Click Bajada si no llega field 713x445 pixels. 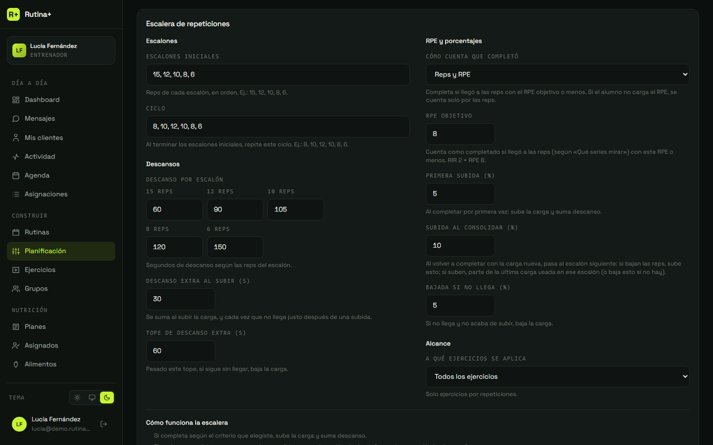click(460, 306)
